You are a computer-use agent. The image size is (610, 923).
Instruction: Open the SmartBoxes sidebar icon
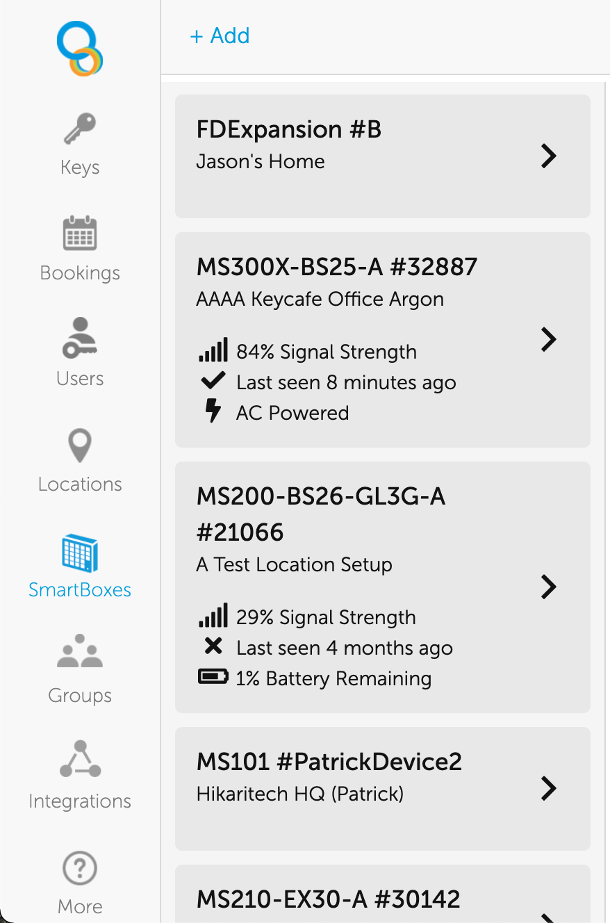point(80,553)
